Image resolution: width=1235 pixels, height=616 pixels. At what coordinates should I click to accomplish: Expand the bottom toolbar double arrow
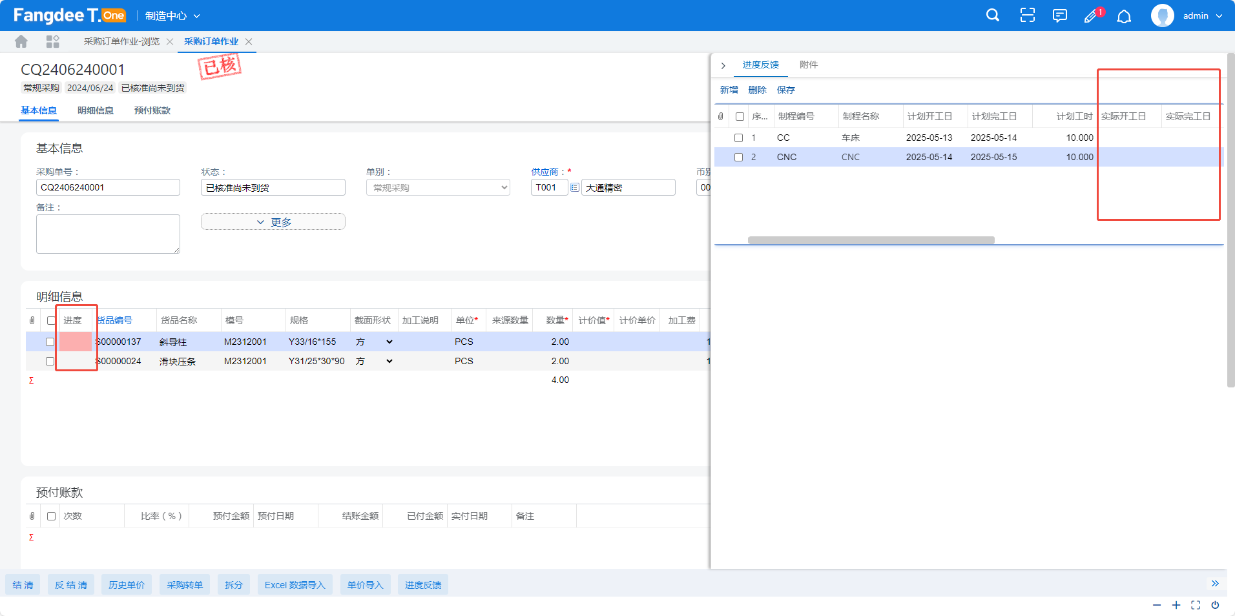point(1215,583)
